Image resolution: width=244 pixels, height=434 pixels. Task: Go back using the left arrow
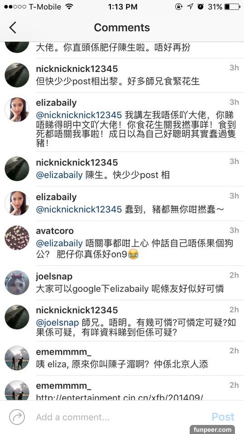point(13,28)
